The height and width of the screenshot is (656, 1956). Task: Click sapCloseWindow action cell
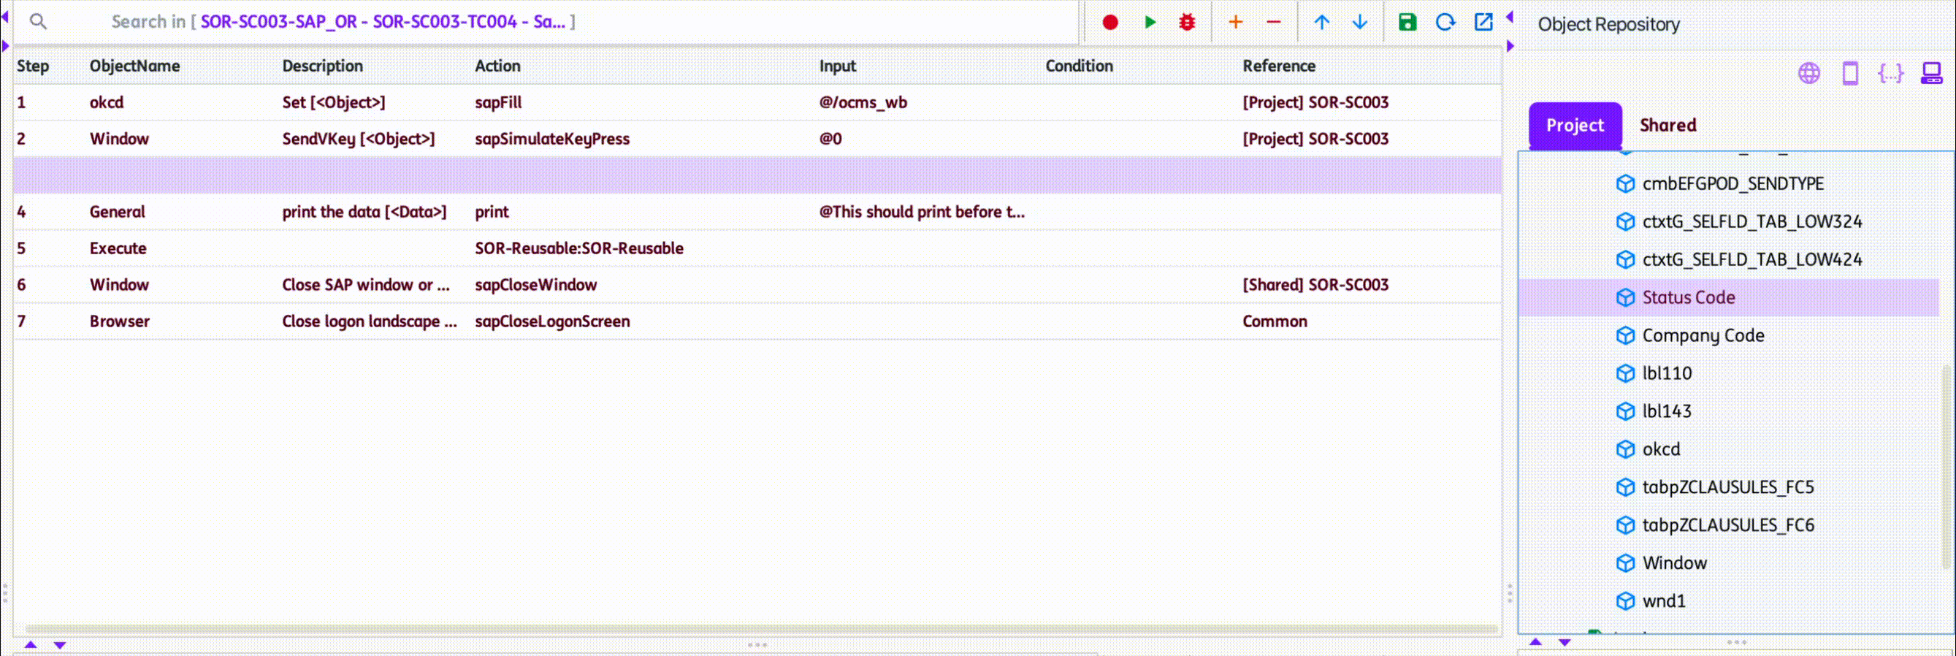tap(535, 285)
